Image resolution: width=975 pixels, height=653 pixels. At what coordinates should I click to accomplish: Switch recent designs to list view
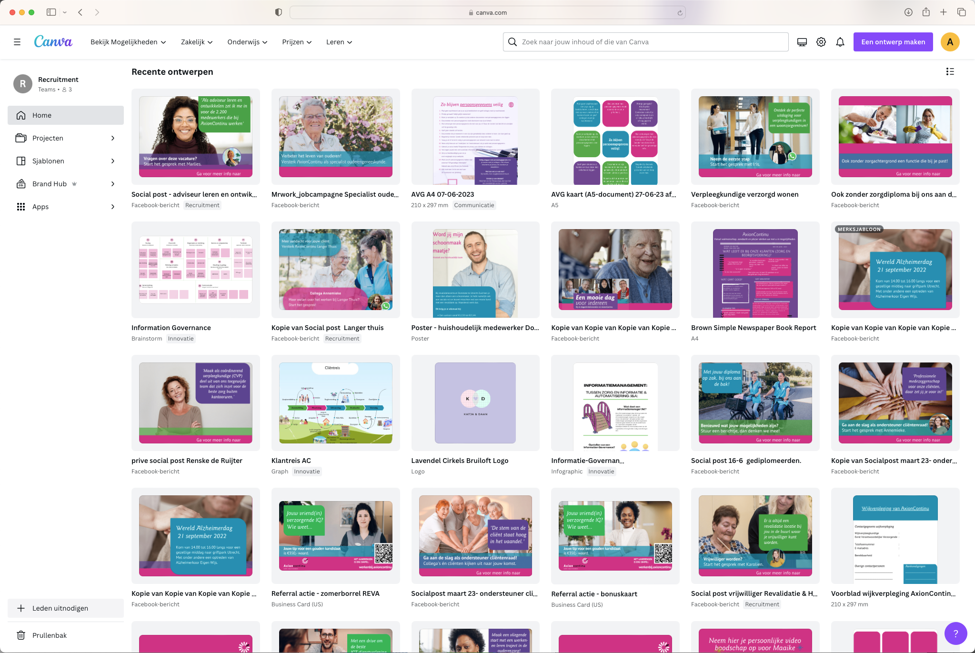950,71
